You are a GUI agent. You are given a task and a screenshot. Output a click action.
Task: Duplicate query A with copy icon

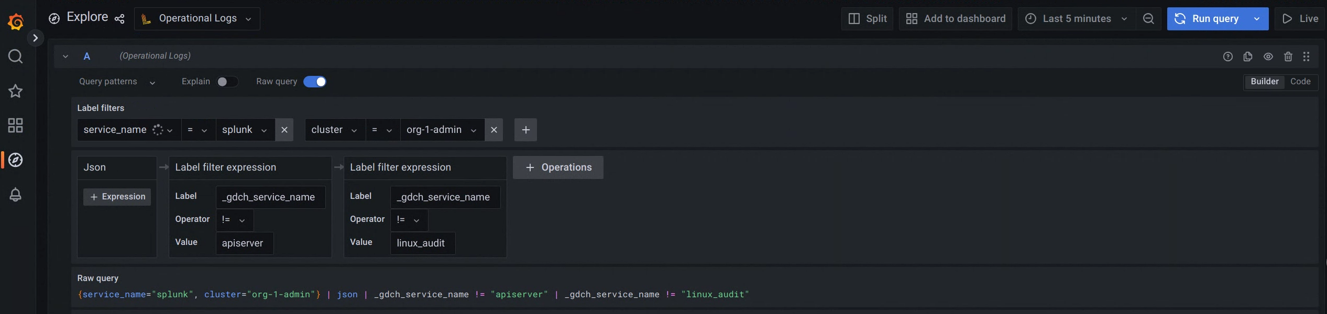point(1248,57)
